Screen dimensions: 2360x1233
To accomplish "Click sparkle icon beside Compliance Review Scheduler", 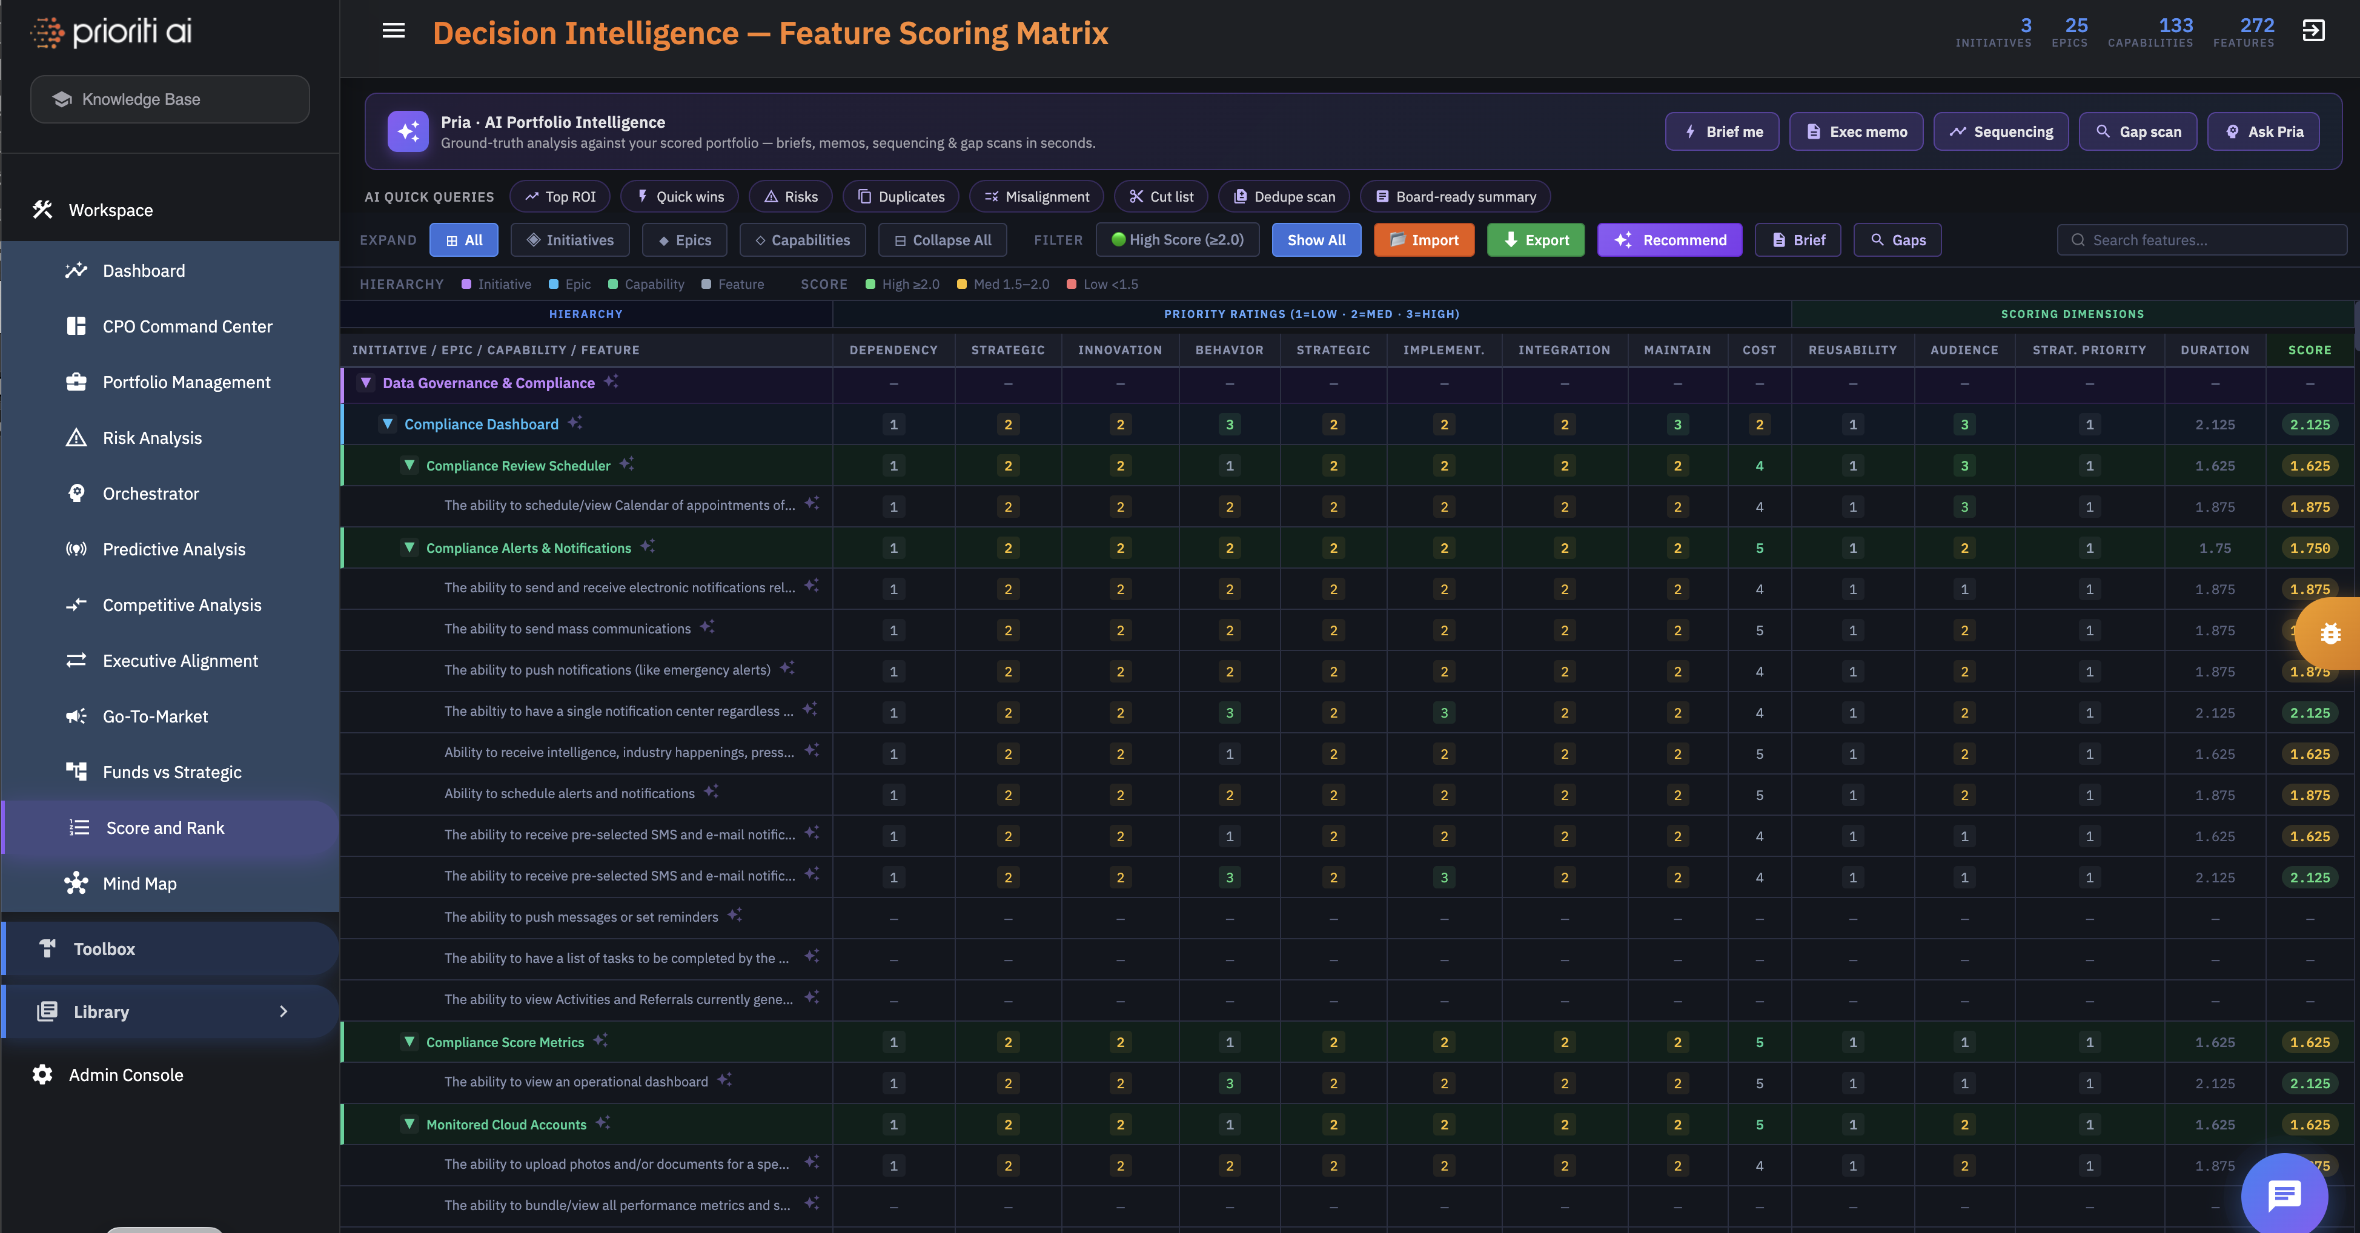I will 626,463.
